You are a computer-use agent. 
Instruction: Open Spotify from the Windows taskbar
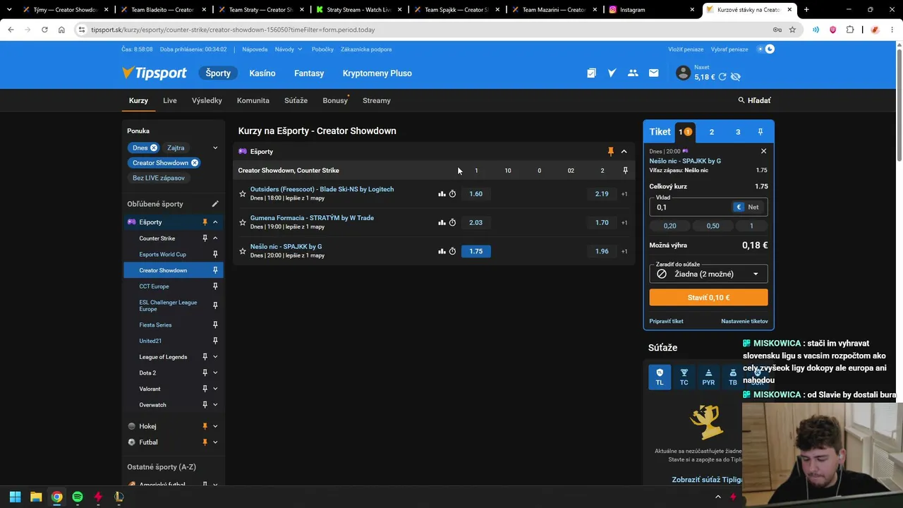click(x=78, y=497)
